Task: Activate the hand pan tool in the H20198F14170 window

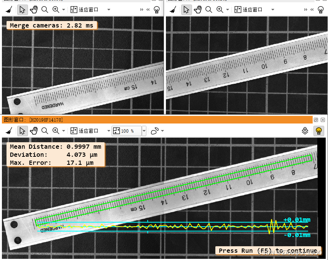Action: [x=34, y=131]
